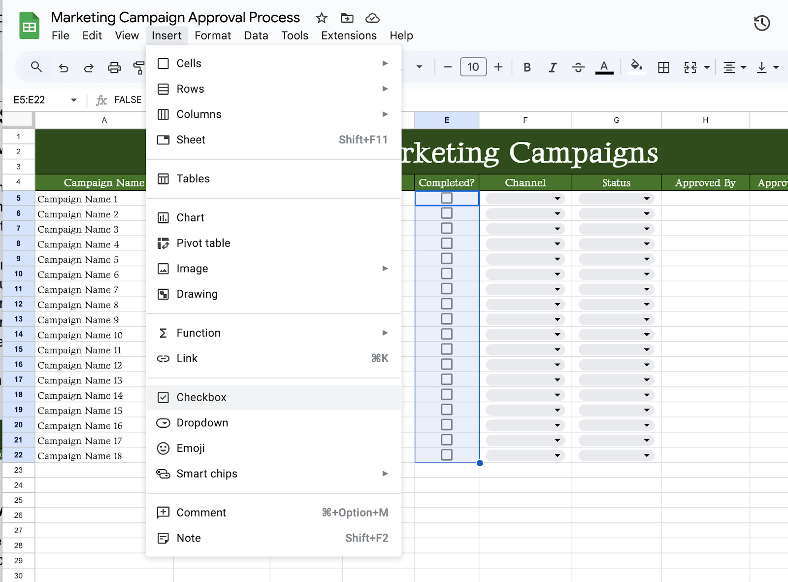Check Completed box in row 20
Image resolution: width=788 pixels, height=582 pixels.
447,425
